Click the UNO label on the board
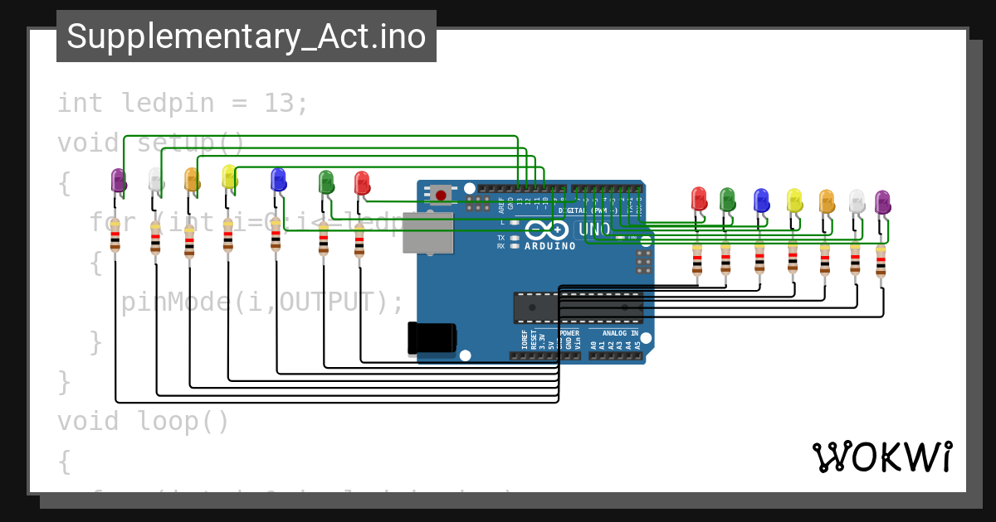The width and height of the screenshot is (996, 522). (594, 230)
